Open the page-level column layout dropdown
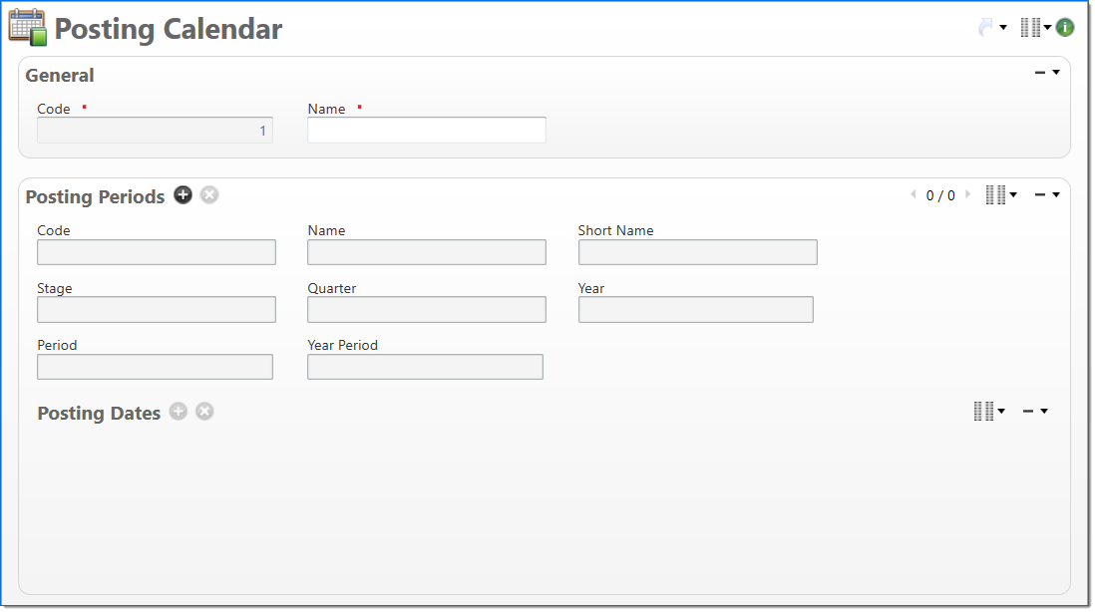Screen dimensions: 1095x612 click(1035, 28)
